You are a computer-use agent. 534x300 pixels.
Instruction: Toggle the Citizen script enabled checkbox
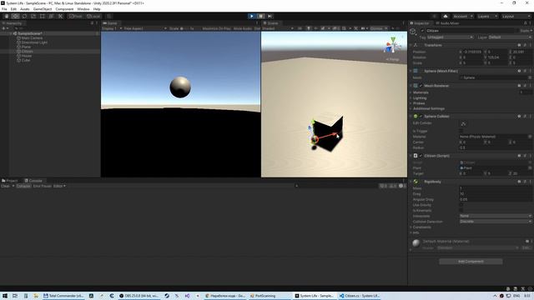point(421,156)
